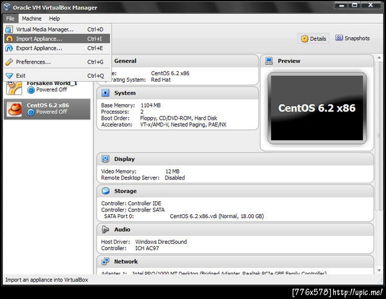Click the VirtualBox title bar cube icon
This screenshot has height=299, width=386.
click(7, 7)
